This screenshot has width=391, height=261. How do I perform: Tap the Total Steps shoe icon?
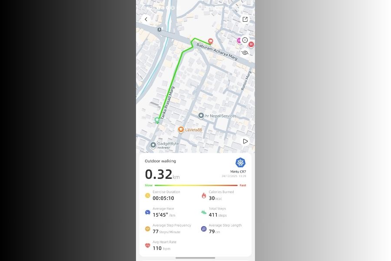[204, 212]
